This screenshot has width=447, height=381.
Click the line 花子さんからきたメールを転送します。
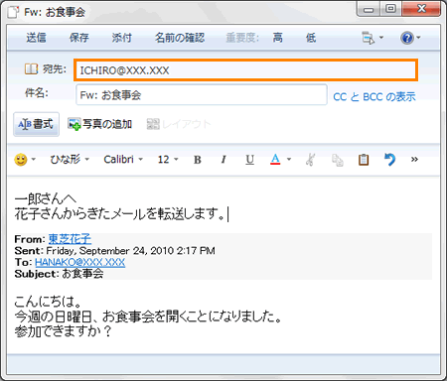[119, 214]
